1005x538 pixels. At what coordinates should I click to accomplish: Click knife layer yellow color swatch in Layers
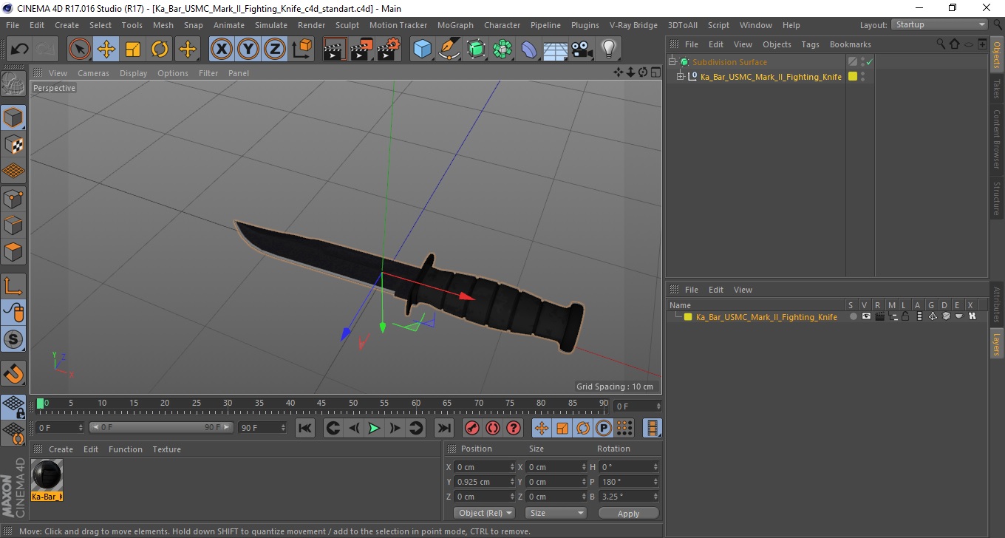(x=688, y=317)
